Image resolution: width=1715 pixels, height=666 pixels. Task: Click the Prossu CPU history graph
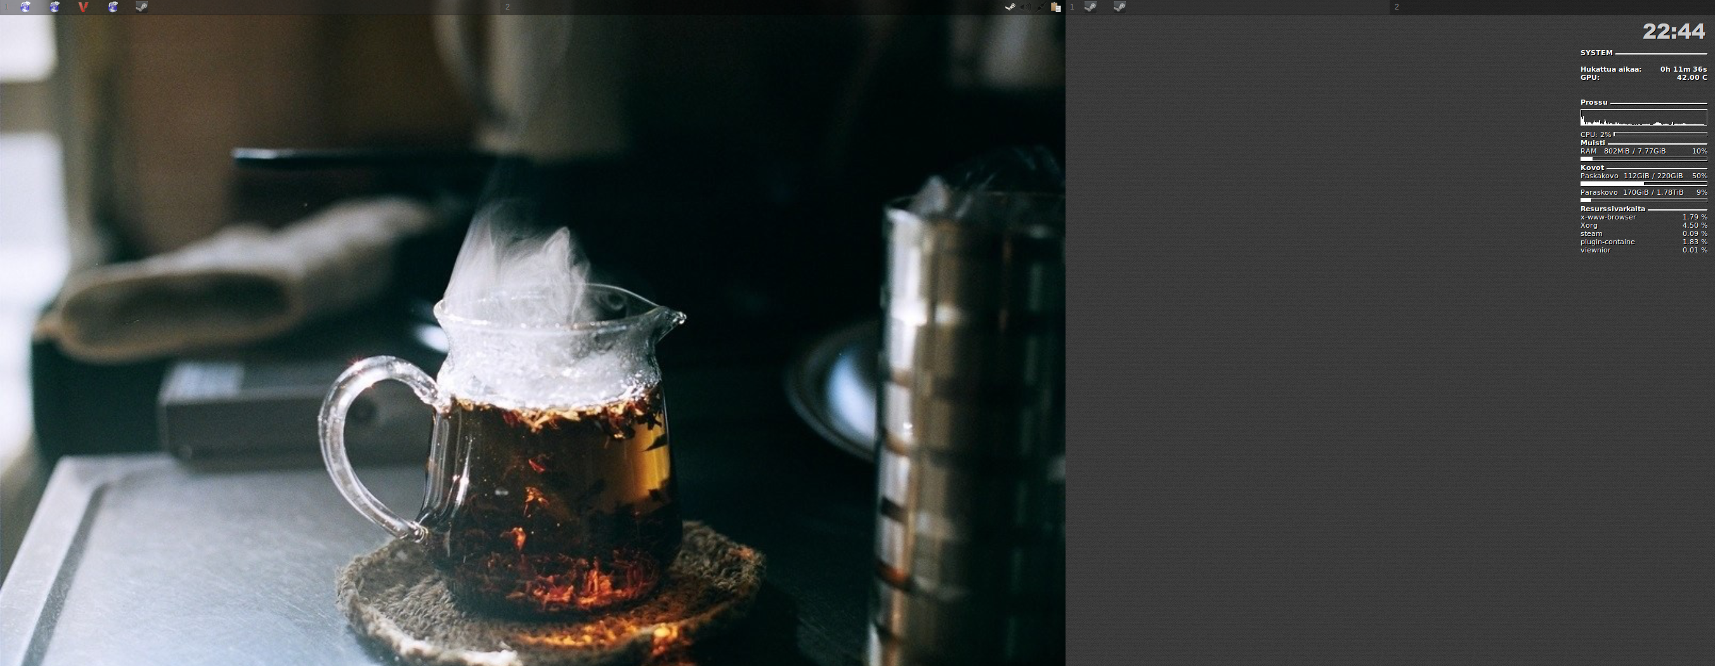coord(1643,119)
